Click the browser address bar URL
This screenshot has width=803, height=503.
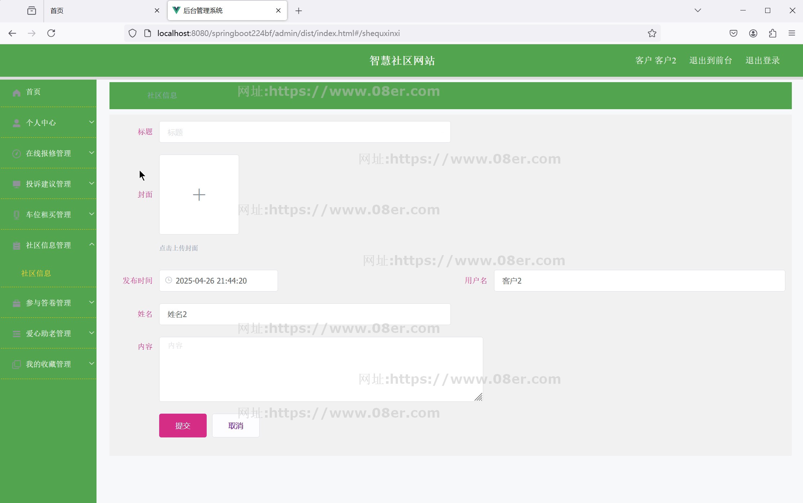click(278, 33)
